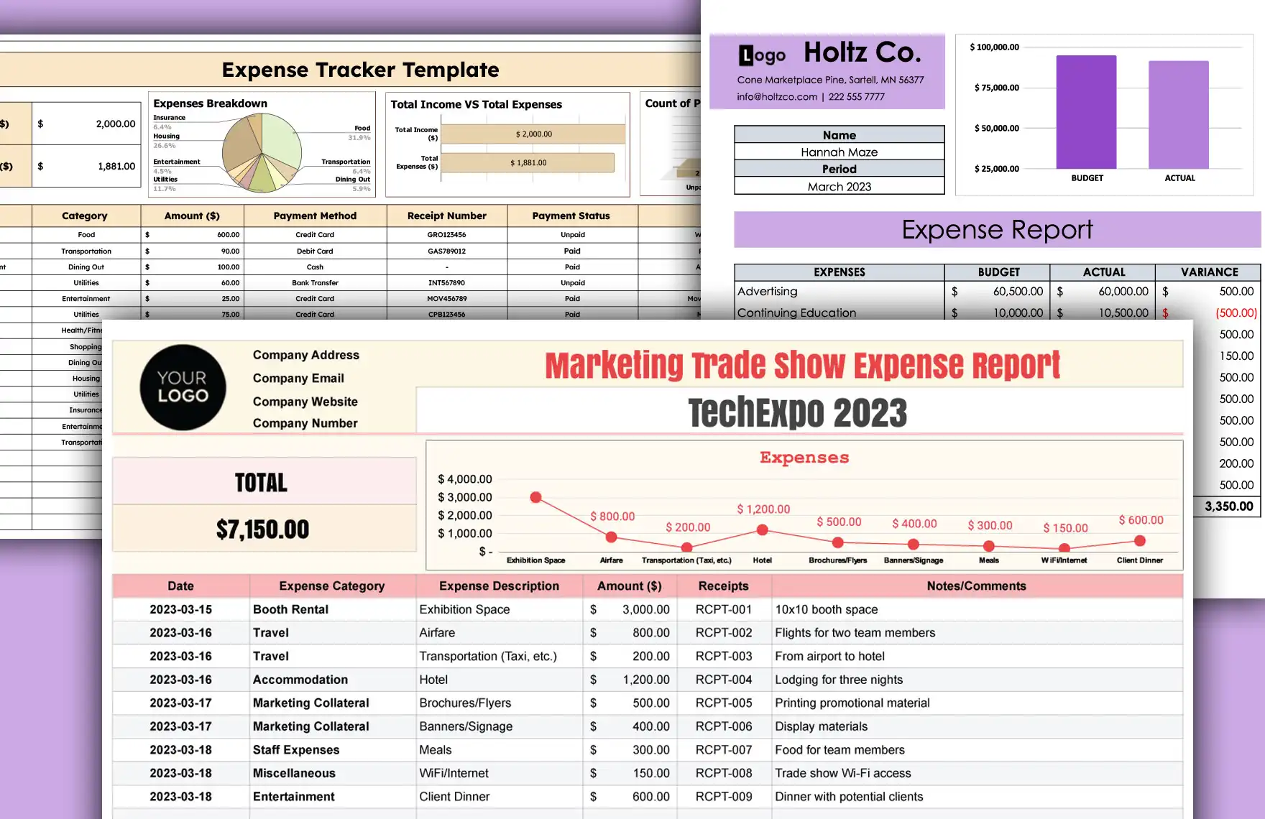Expand the Period field showing March 2023
Image resolution: width=1265 pixels, height=819 pixels.
point(838,186)
